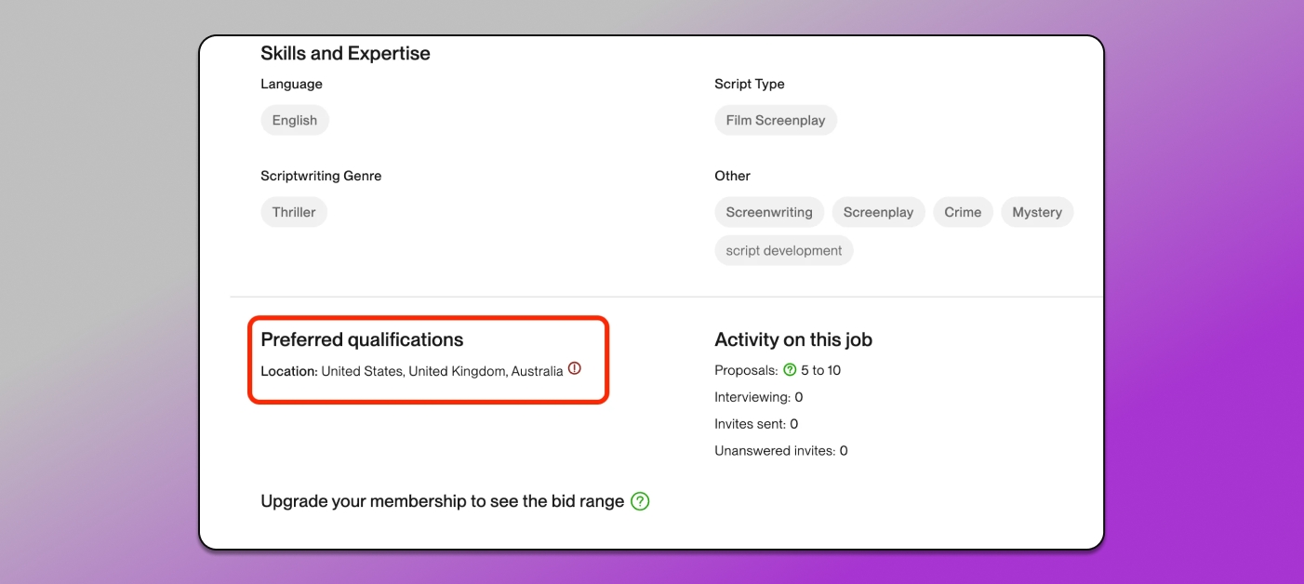Click the Film Screenplay tag
Viewport: 1304px width, 584px height.
[x=775, y=120]
